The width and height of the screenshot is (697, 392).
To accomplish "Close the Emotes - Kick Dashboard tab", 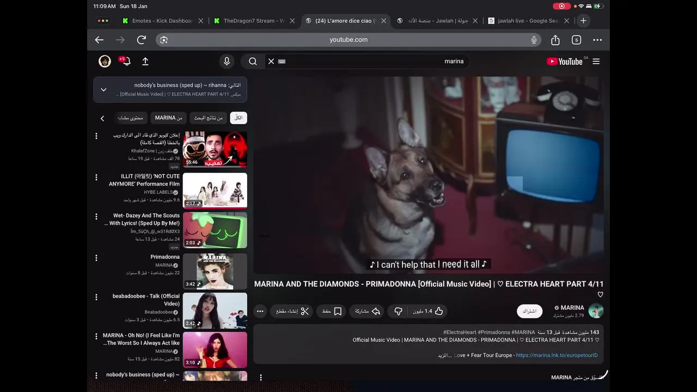I will [x=201, y=21].
